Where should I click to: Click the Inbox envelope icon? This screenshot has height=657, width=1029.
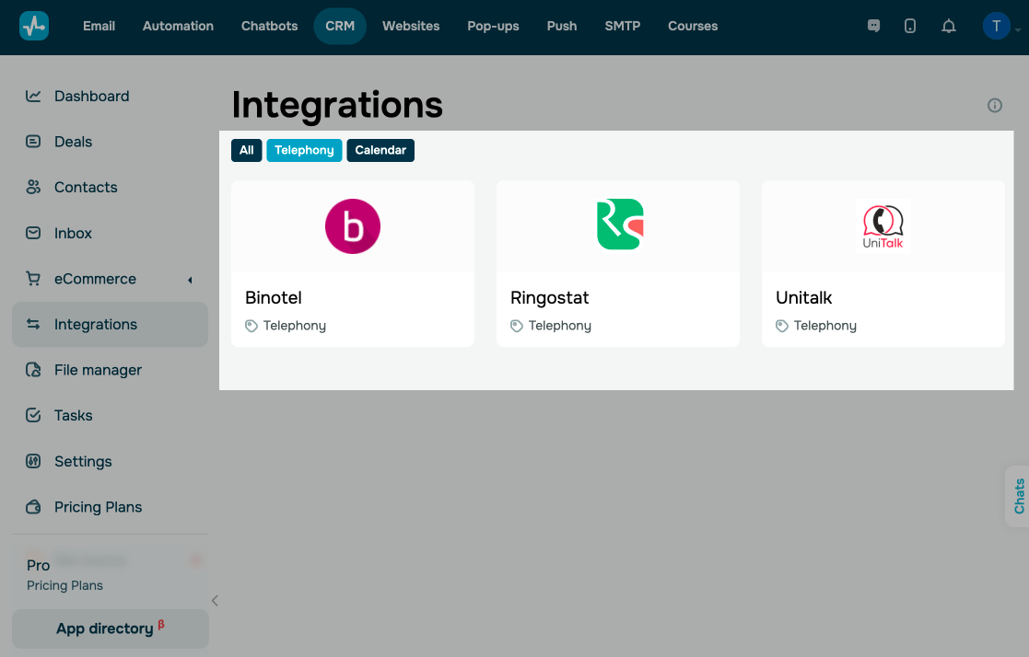tap(33, 233)
